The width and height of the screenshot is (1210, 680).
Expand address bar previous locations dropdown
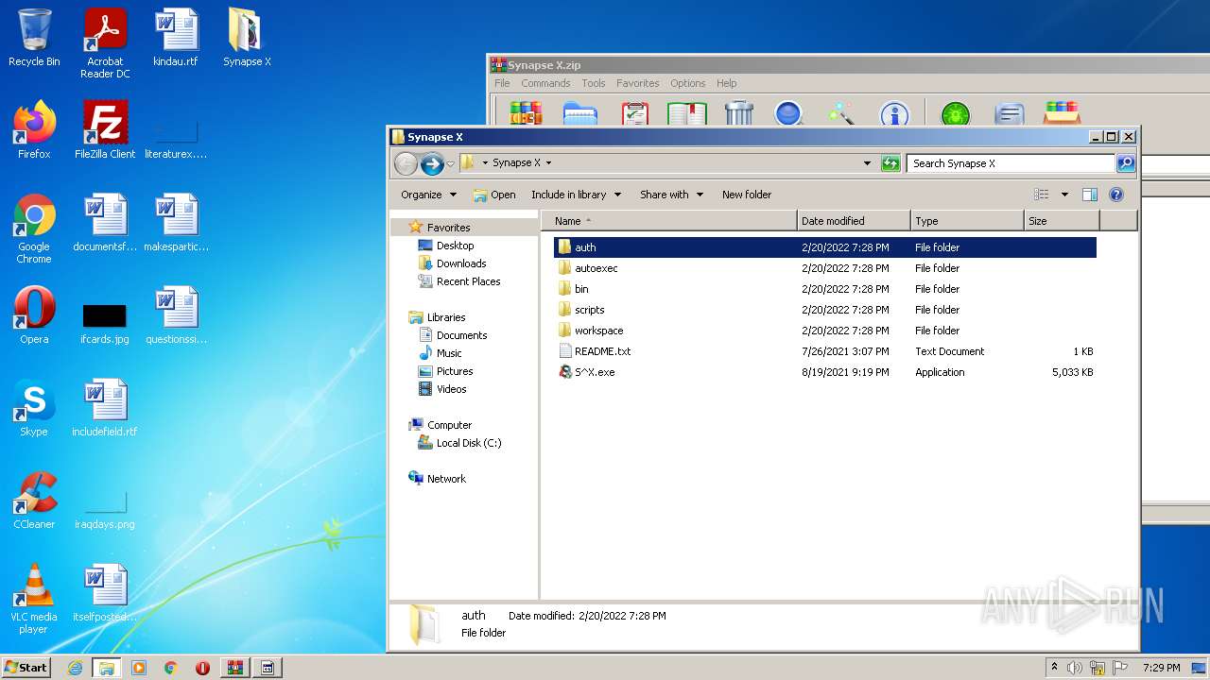point(867,163)
